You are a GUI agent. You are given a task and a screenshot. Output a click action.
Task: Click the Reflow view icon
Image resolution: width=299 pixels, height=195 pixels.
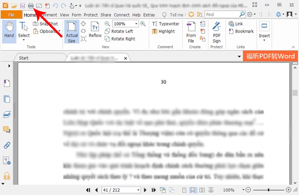(x=95, y=30)
